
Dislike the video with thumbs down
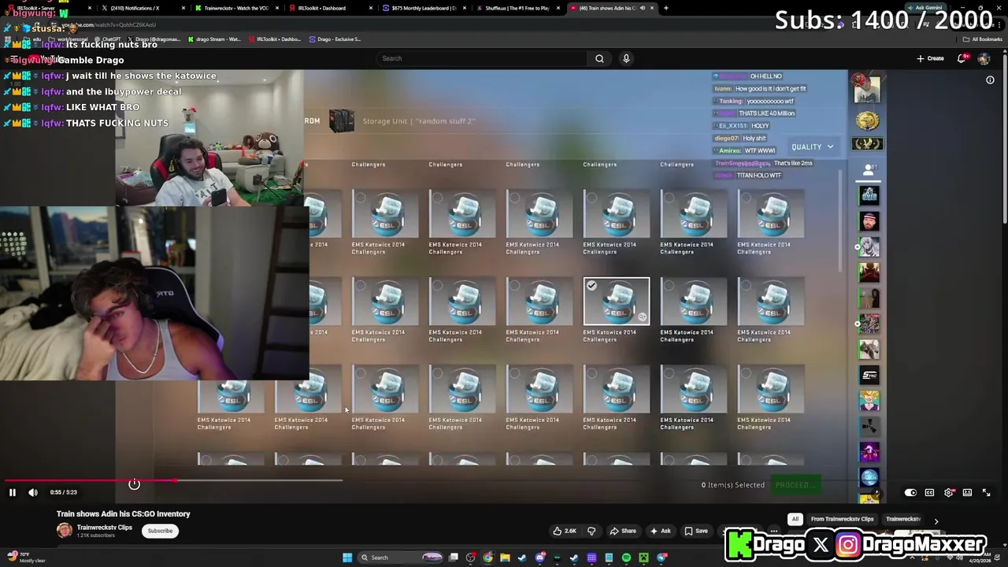591,531
